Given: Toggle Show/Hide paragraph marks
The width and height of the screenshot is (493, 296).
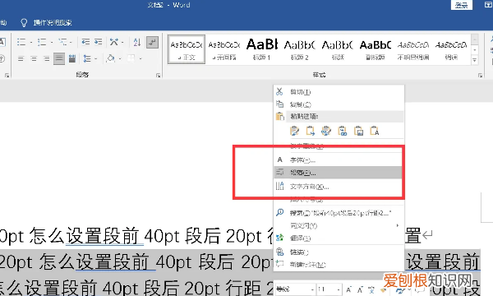Looking at the screenshot, I should [153, 42].
